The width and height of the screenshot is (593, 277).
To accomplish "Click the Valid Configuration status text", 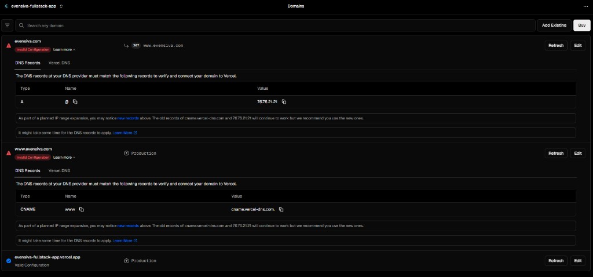I will pyautogui.click(x=32, y=265).
